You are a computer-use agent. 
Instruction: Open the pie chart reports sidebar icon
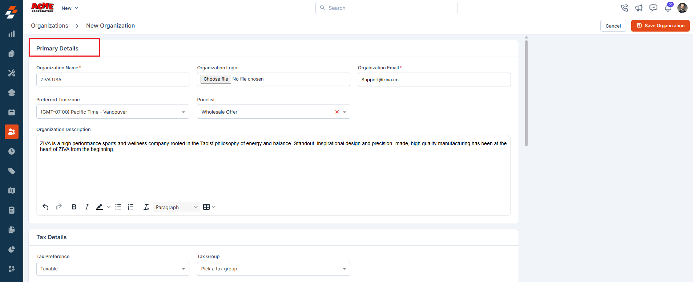coord(12,249)
